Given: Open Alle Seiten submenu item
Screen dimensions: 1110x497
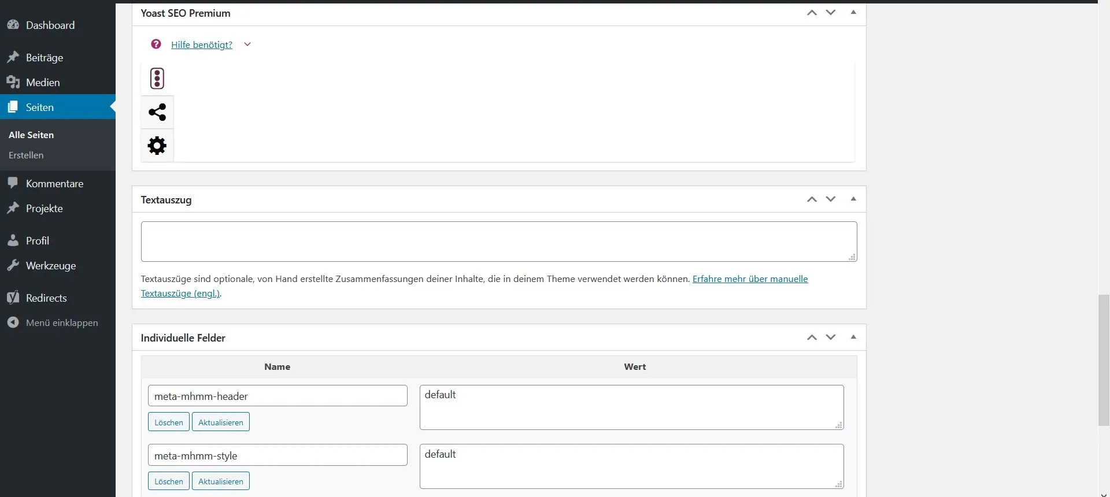Looking at the screenshot, I should point(31,135).
